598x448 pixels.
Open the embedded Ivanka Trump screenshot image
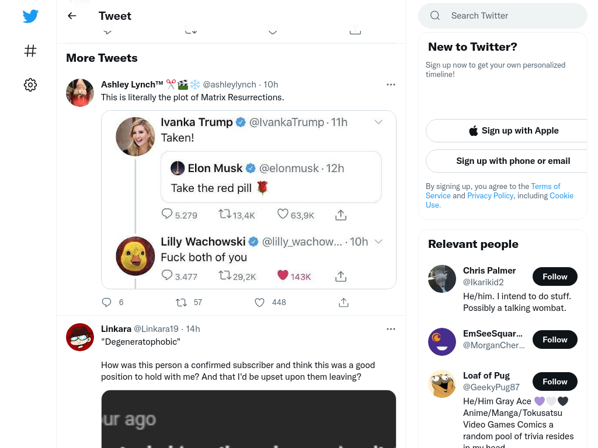point(249,199)
